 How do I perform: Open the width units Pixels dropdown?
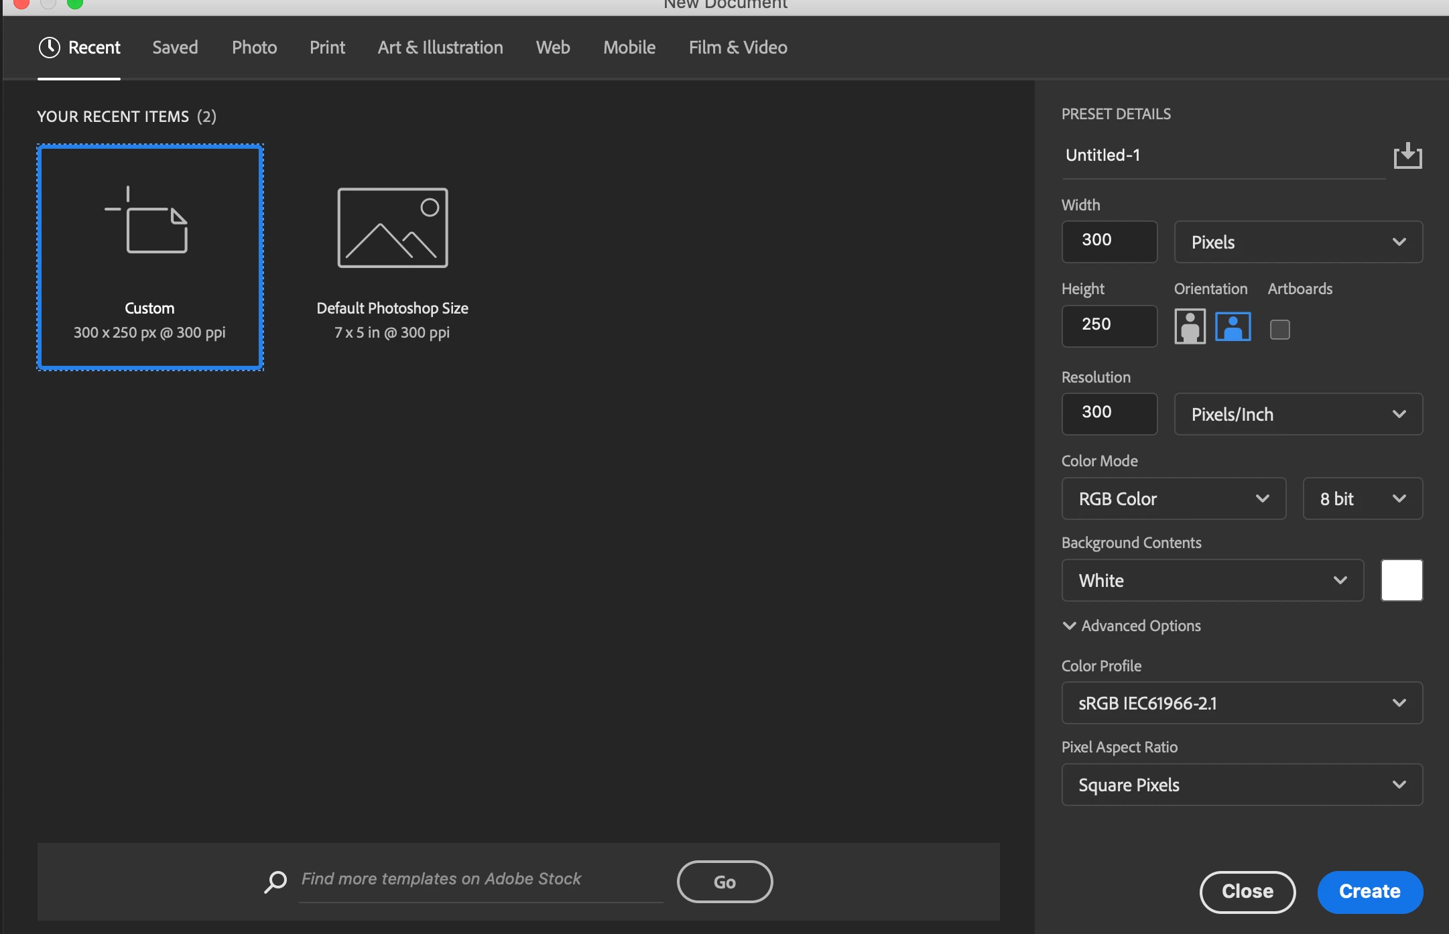click(1298, 242)
